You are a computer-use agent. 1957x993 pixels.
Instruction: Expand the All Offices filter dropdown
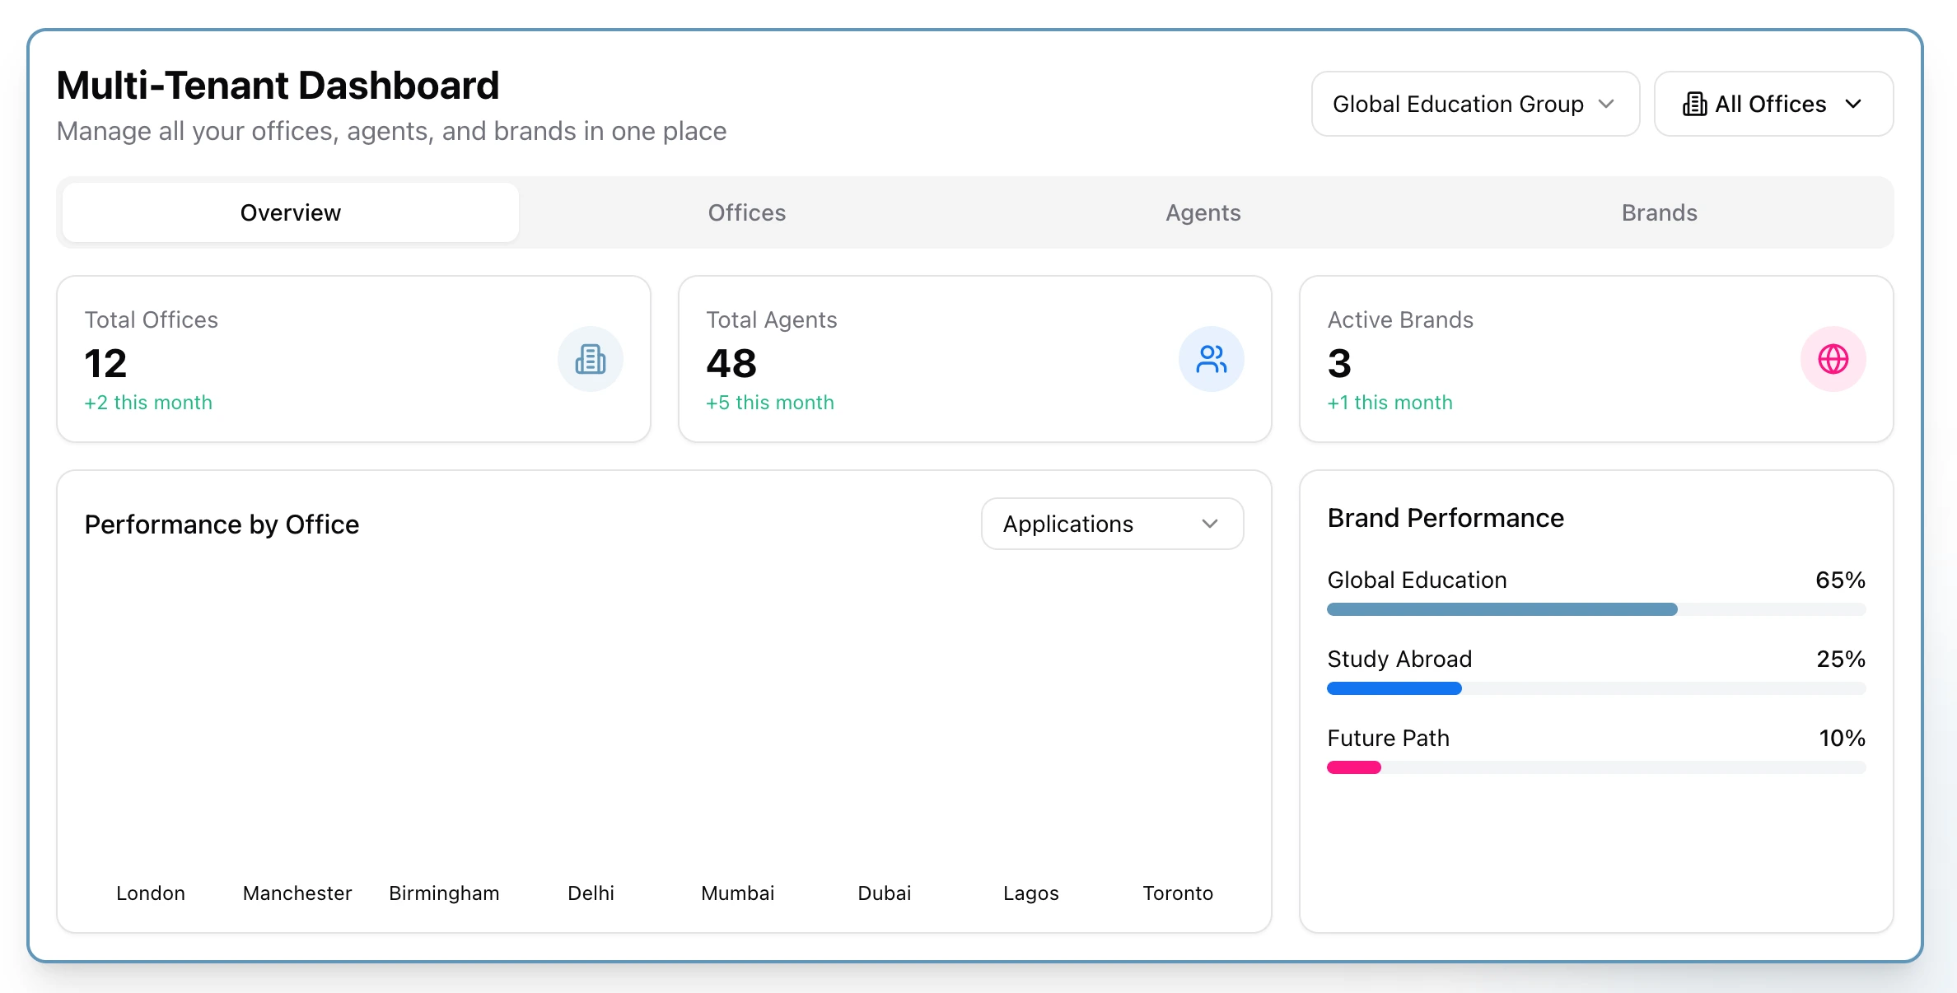tap(1773, 105)
